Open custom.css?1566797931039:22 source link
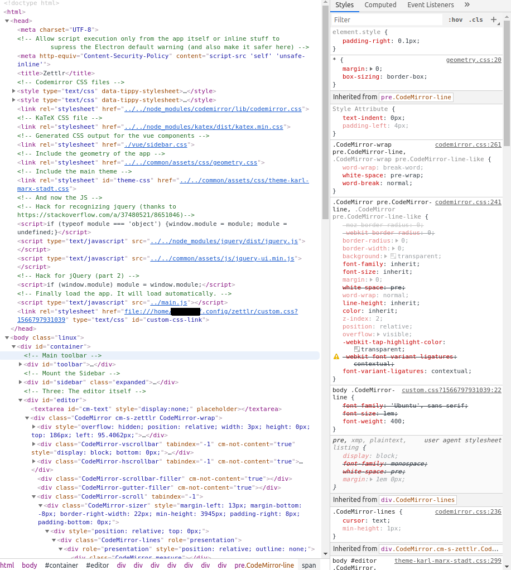The height and width of the screenshot is (570, 511). coord(451,390)
